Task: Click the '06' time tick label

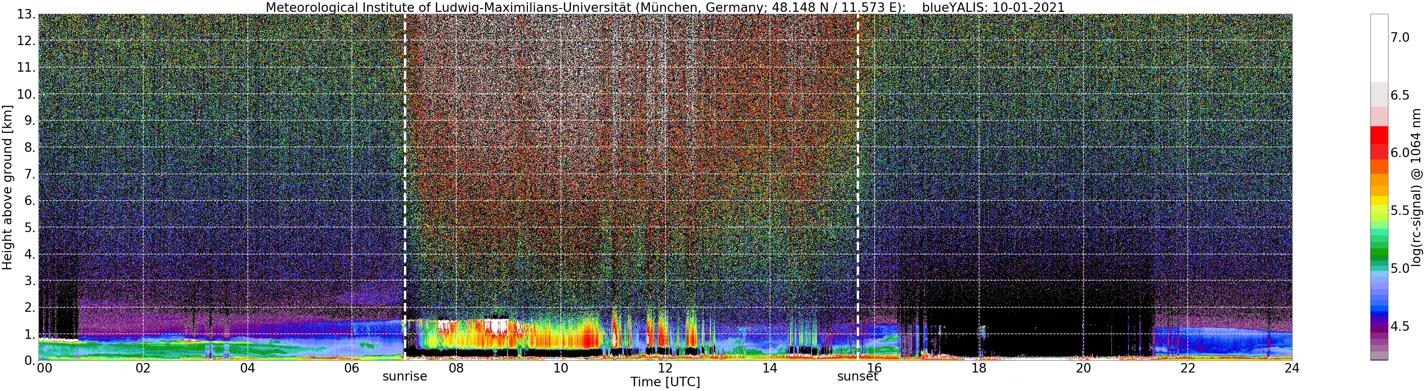Action: coord(352,368)
